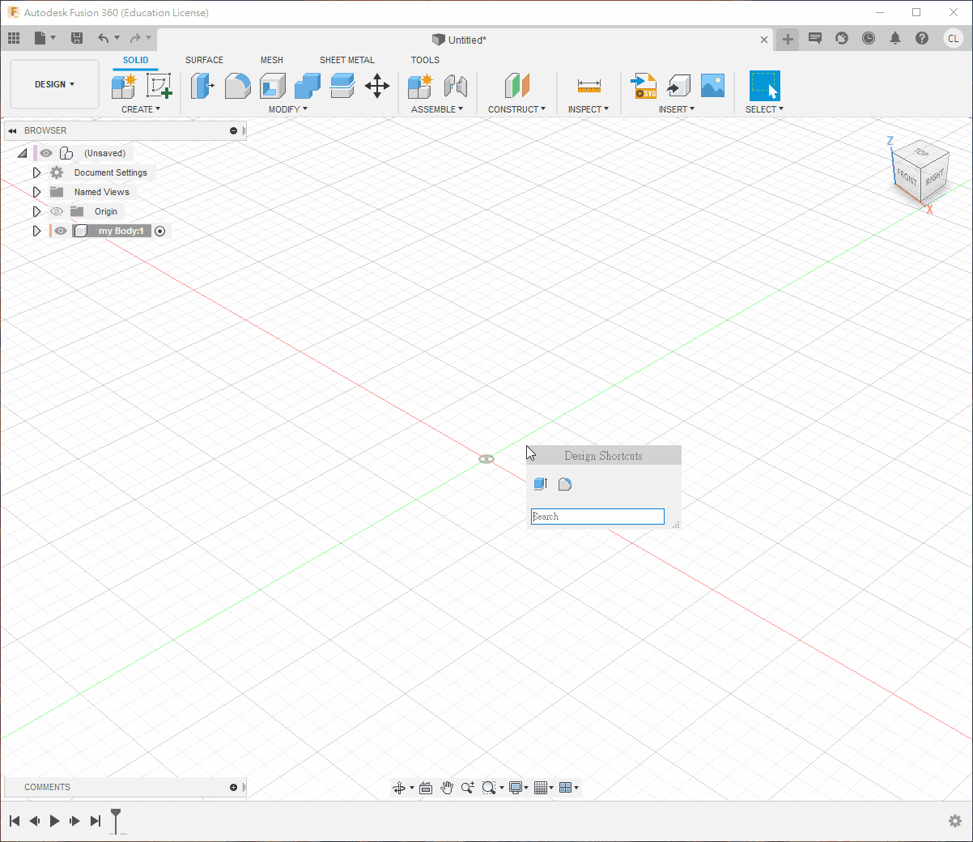973x842 pixels.
Task: Open the Measure inspect tool
Action: [x=588, y=86]
